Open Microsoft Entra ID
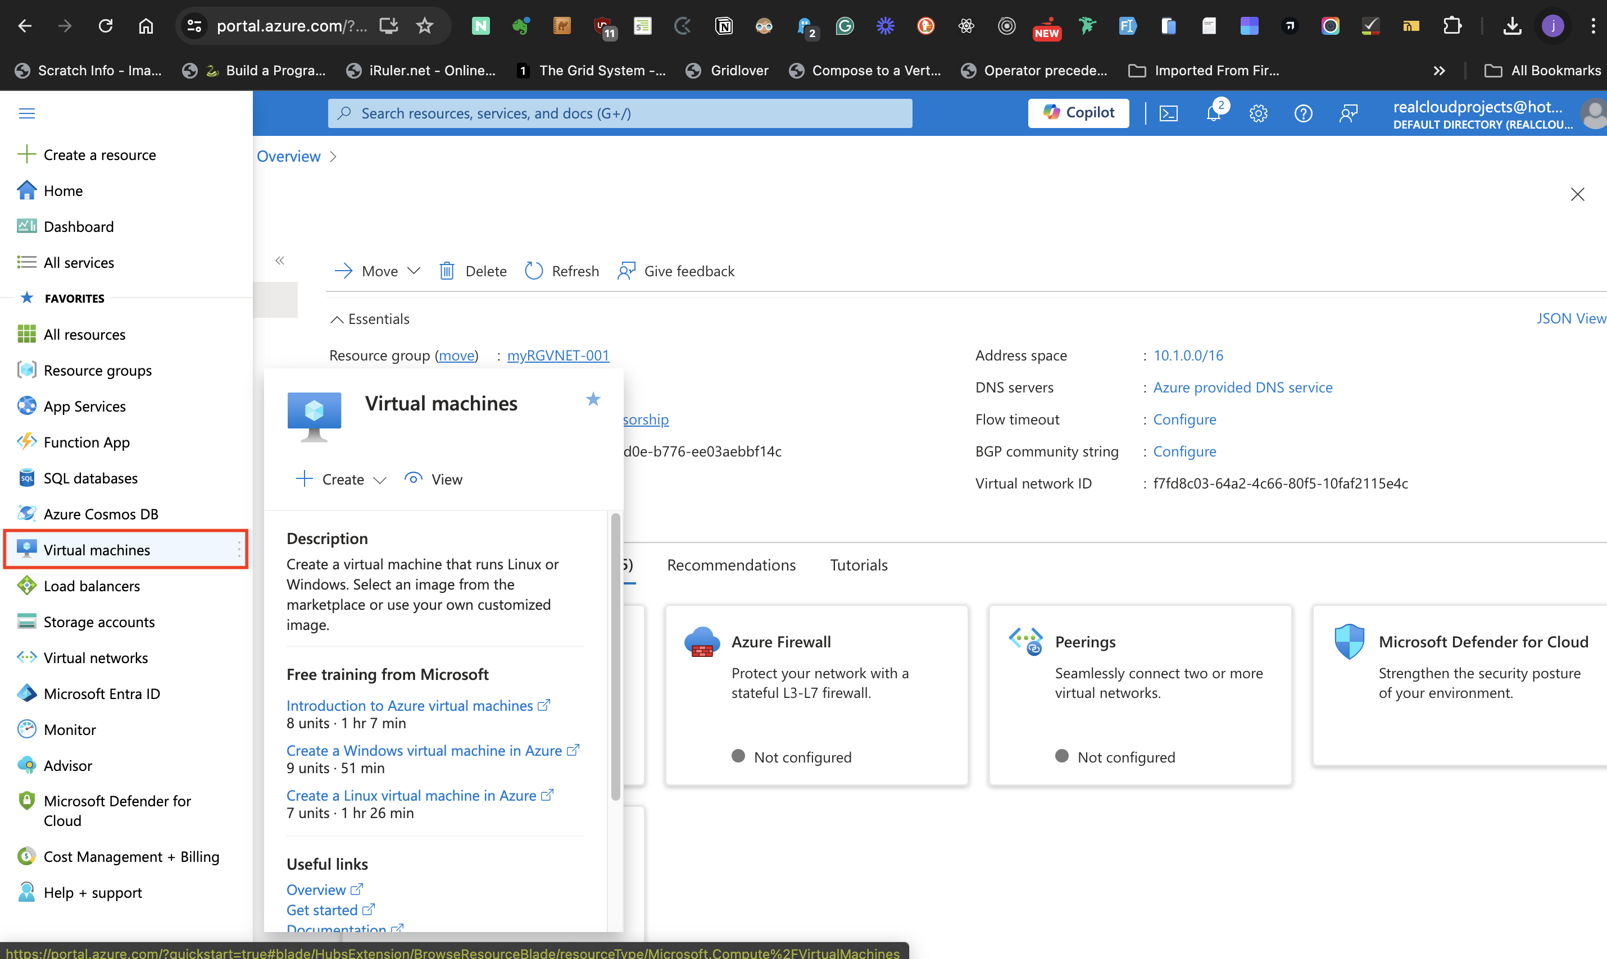The width and height of the screenshot is (1607, 959). point(102,693)
